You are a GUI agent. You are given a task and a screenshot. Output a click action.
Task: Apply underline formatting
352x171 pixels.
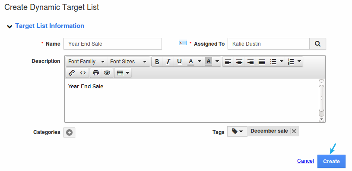(179, 62)
